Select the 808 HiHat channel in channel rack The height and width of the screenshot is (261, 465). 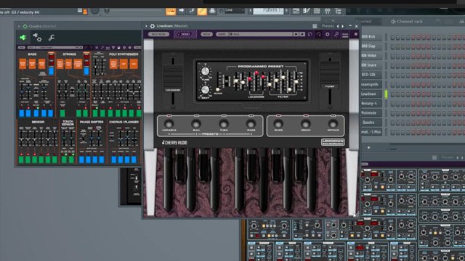371,56
